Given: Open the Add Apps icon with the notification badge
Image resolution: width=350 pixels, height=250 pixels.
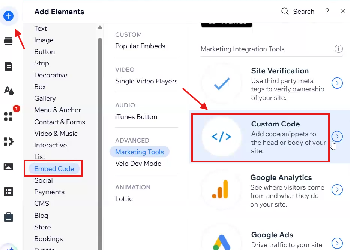Looking at the screenshot, I should coord(8,116).
